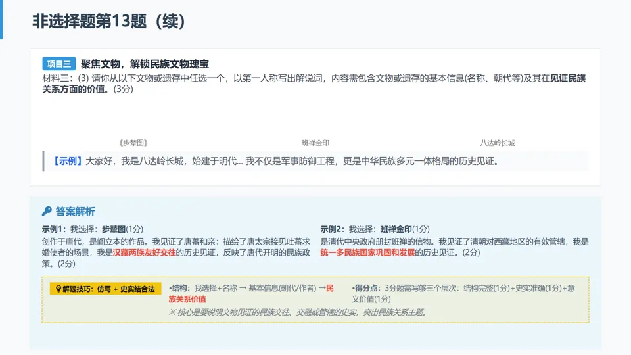This screenshot has height=355, width=631.
Task: Click the line 示例1:我选择:步辇图(1分)
Action: tap(93, 229)
